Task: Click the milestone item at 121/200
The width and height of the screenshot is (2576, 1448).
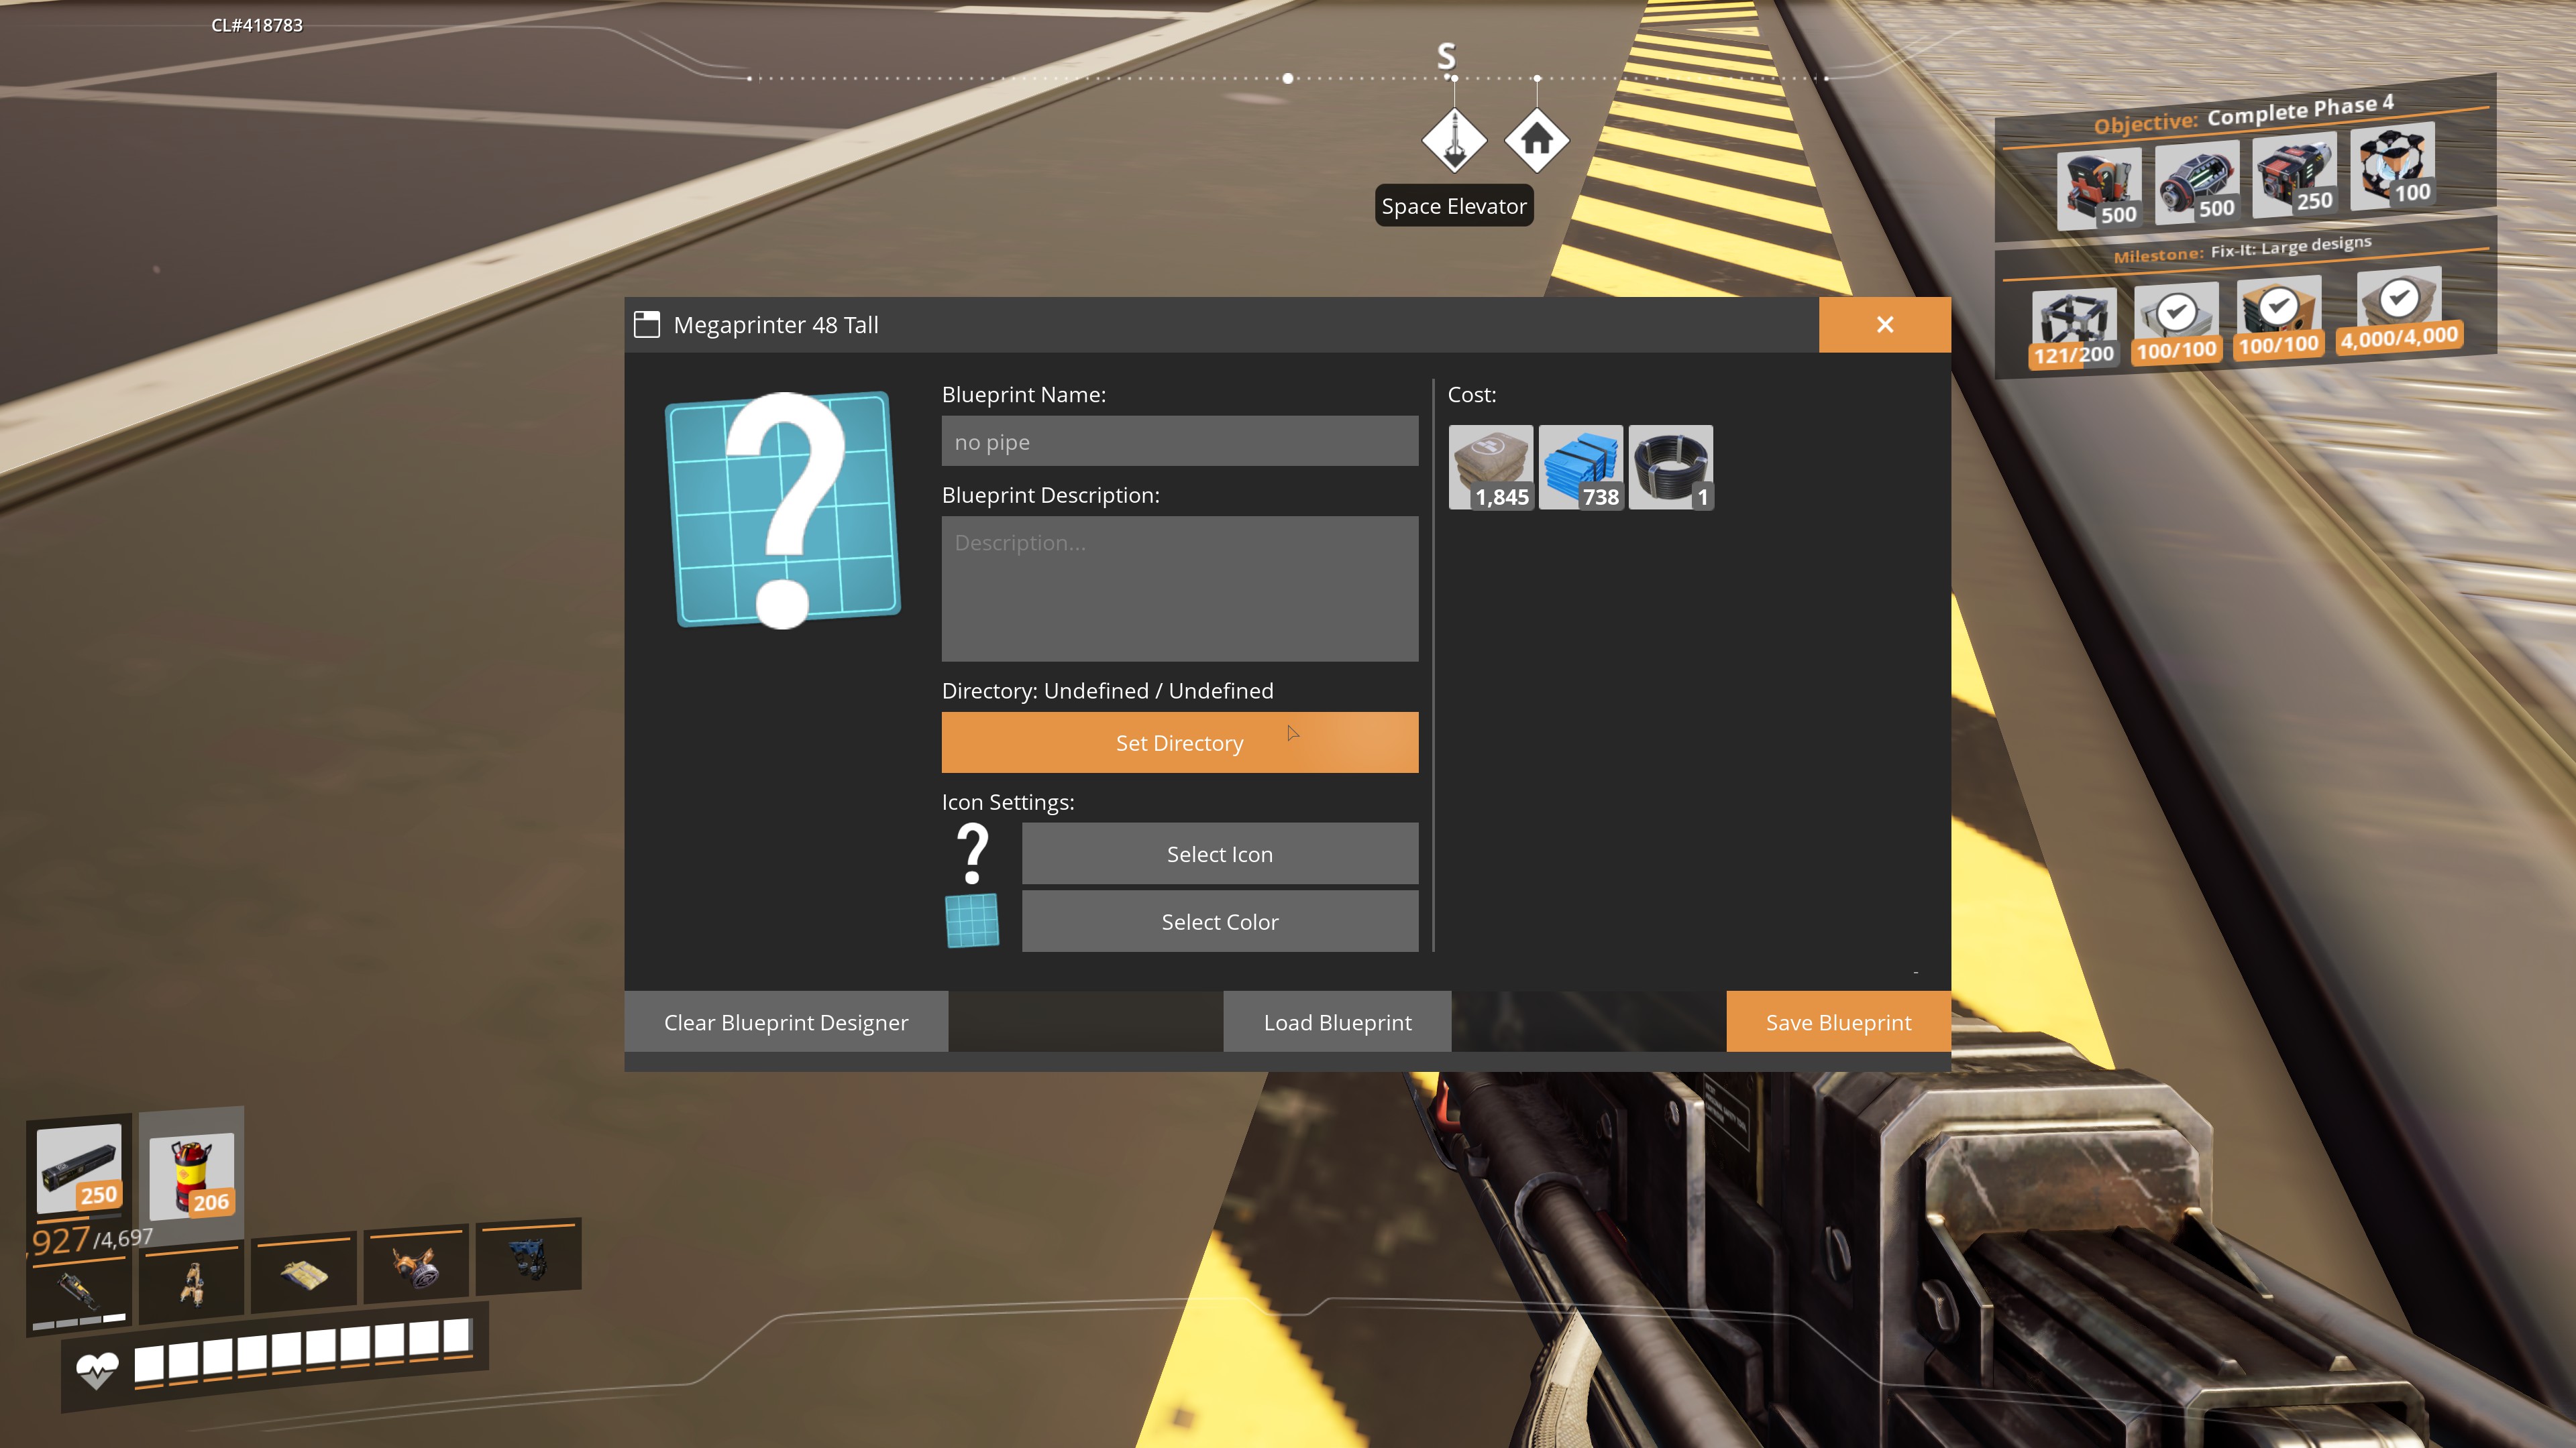Action: (2074, 328)
